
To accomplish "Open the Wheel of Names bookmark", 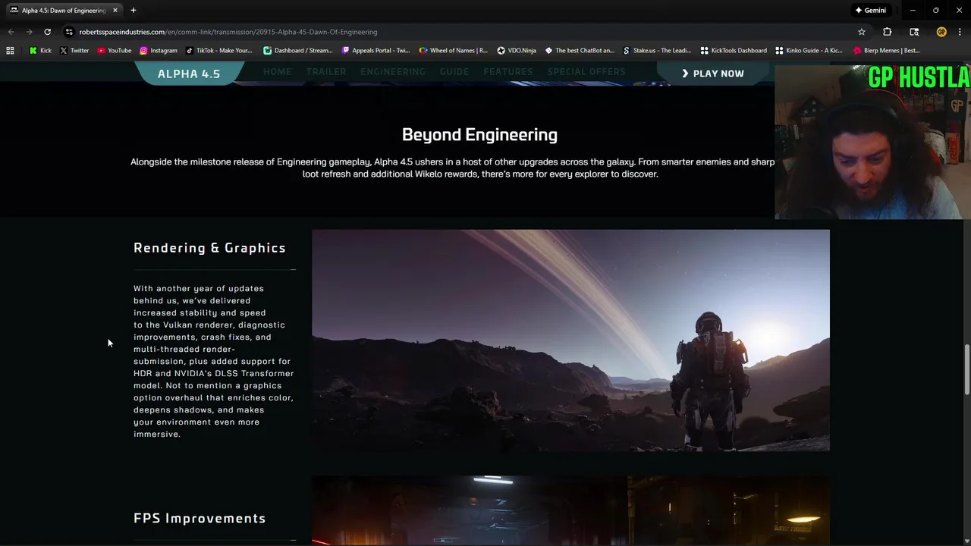I will (453, 50).
